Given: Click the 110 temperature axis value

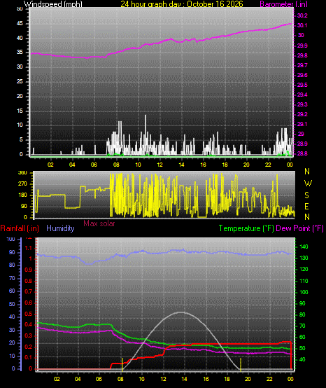Looking at the screenshot, I should (x=304, y=281).
